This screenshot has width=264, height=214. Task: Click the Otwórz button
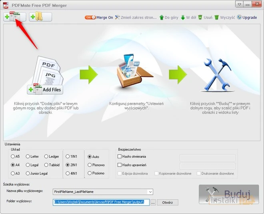click(168, 202)
